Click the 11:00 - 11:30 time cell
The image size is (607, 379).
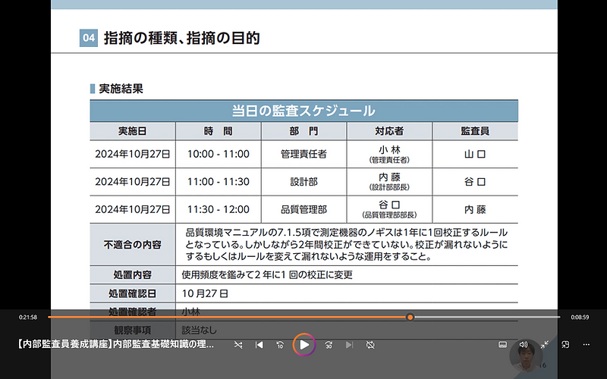(x=218, y=182)
